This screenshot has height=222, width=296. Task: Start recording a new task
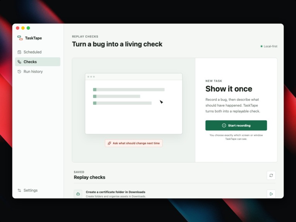pos(236,126)
